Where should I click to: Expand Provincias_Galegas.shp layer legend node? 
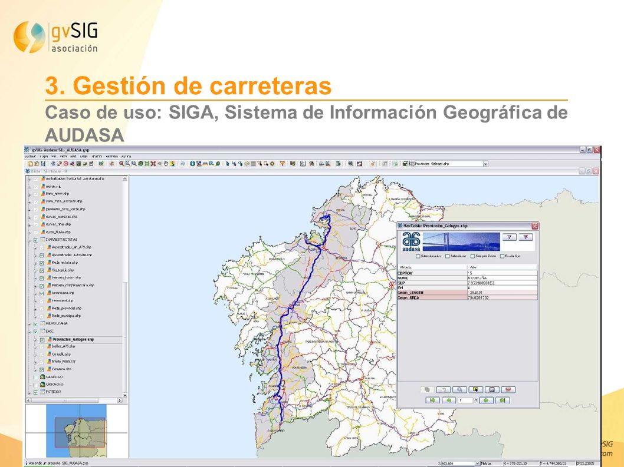pyautogui.click(x=35, y=340)
